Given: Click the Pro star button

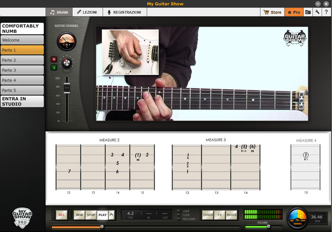Looking at the screenshot, I should (294, 12).
